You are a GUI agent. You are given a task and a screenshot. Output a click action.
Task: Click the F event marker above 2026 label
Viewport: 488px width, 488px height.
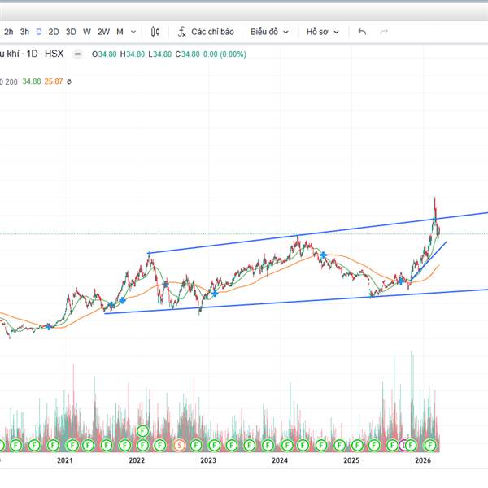click(x=429, y=446)
